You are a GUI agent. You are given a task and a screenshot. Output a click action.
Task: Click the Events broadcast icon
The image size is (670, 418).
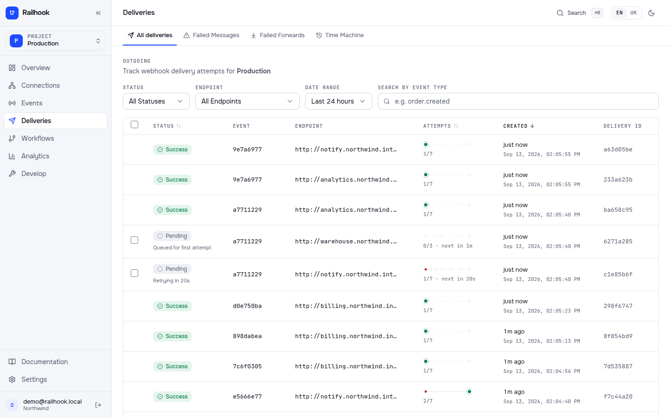click(12, 103)
